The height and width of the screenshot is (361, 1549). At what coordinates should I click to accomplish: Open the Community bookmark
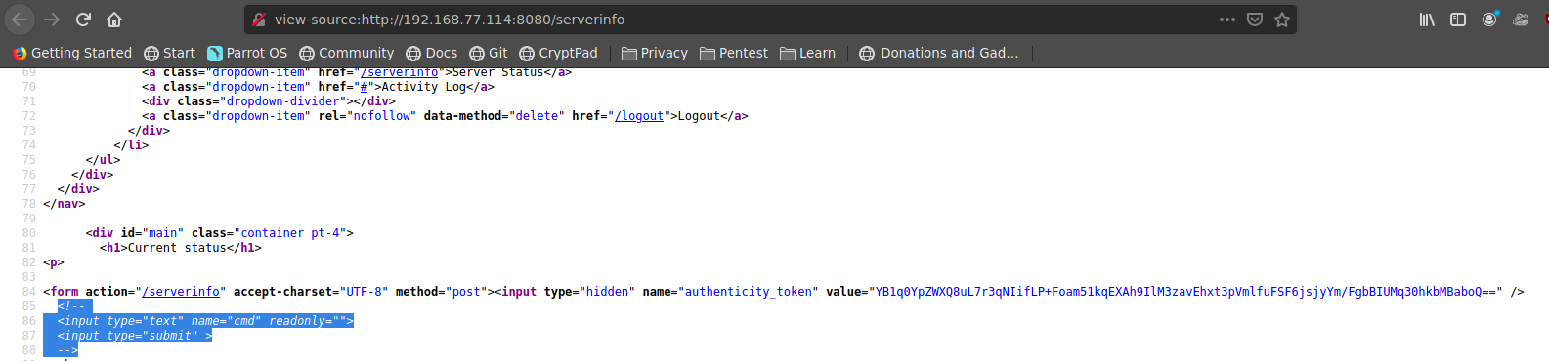coord(346,53)
